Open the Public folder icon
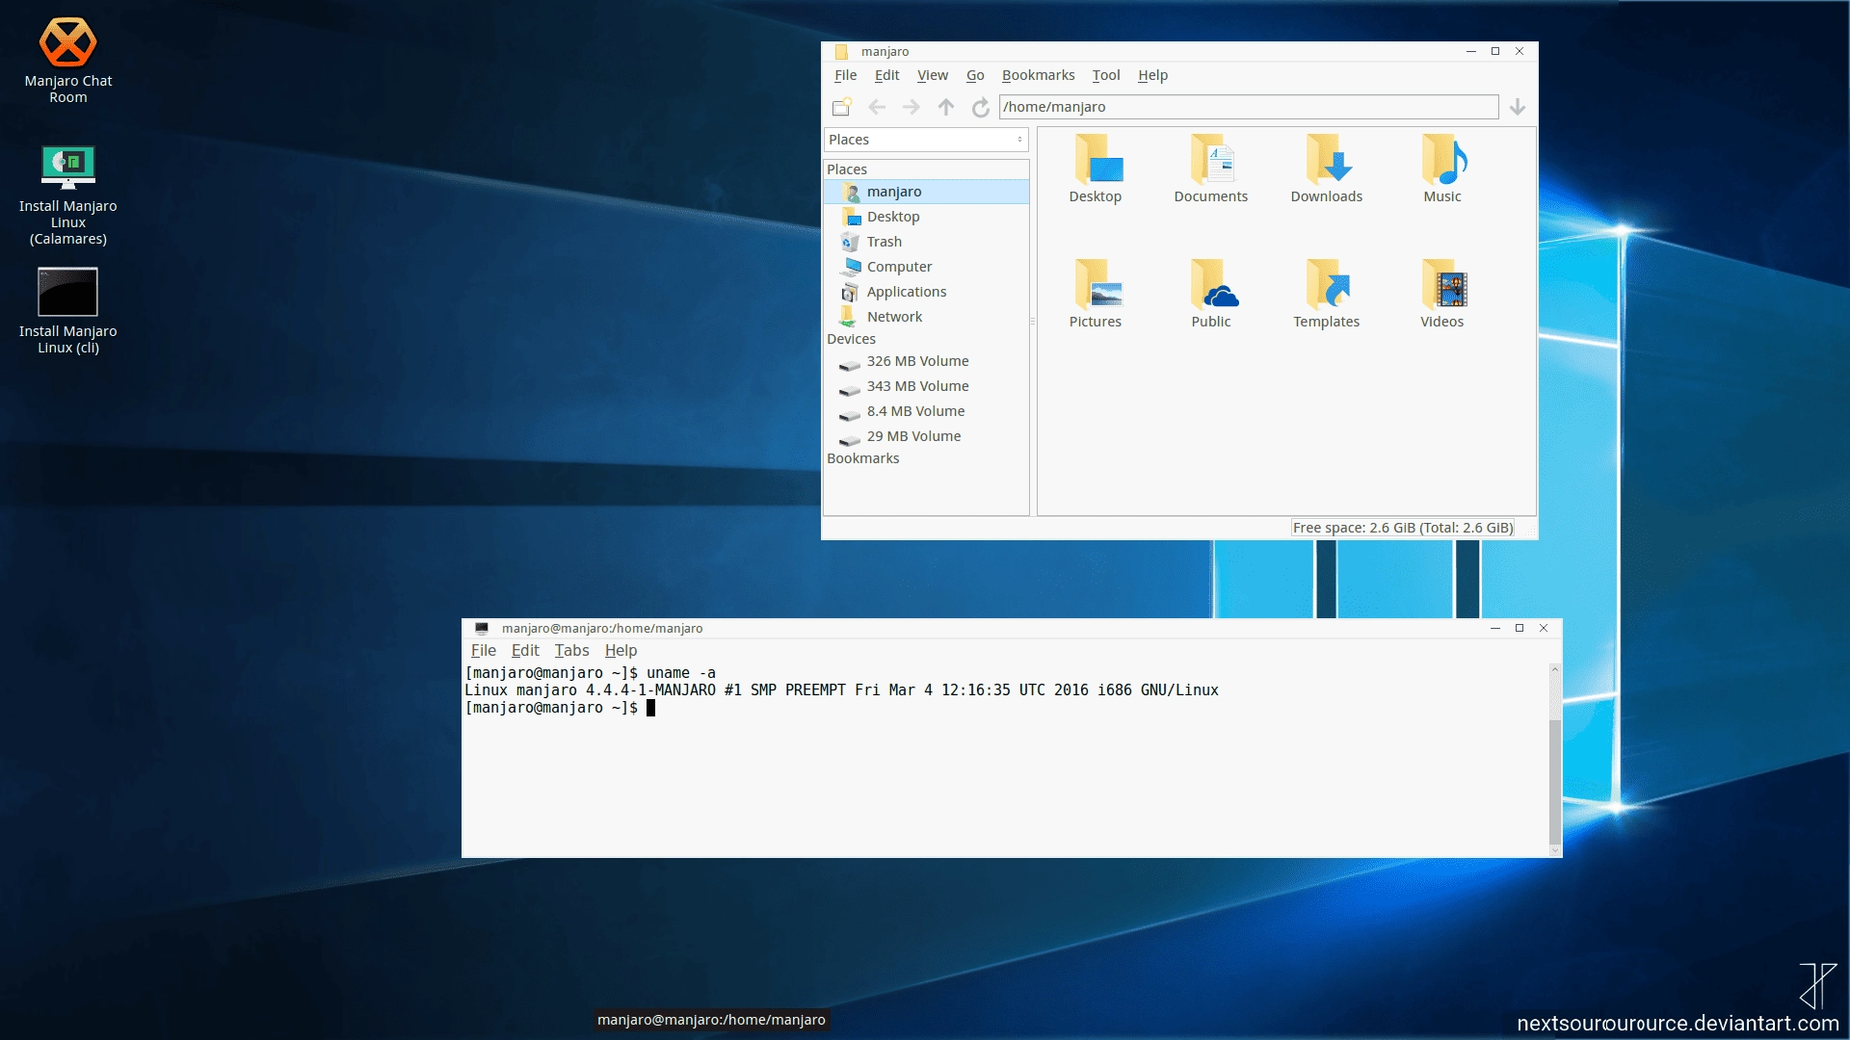This screenshot has height=1040, width=1850. coord(1211,294)
